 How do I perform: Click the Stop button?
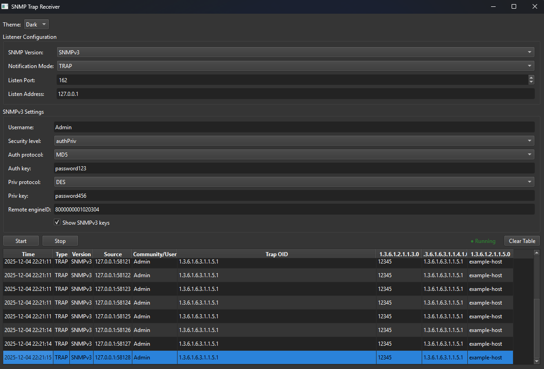[60, 241]
